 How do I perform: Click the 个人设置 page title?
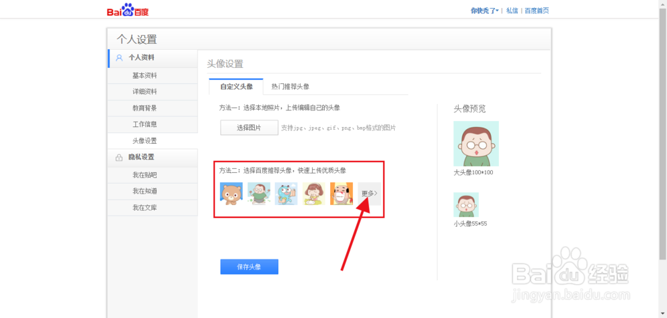click(x=137, y=40)
